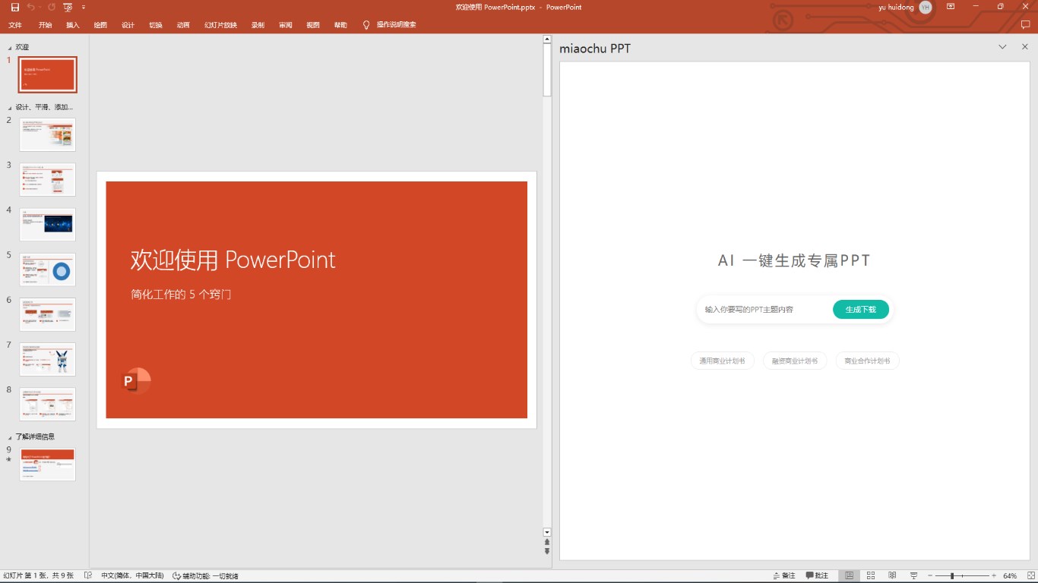Click the lightbulb Tell Me icon
This screenshot has height=583, width=1038.
tap(366, 25)
